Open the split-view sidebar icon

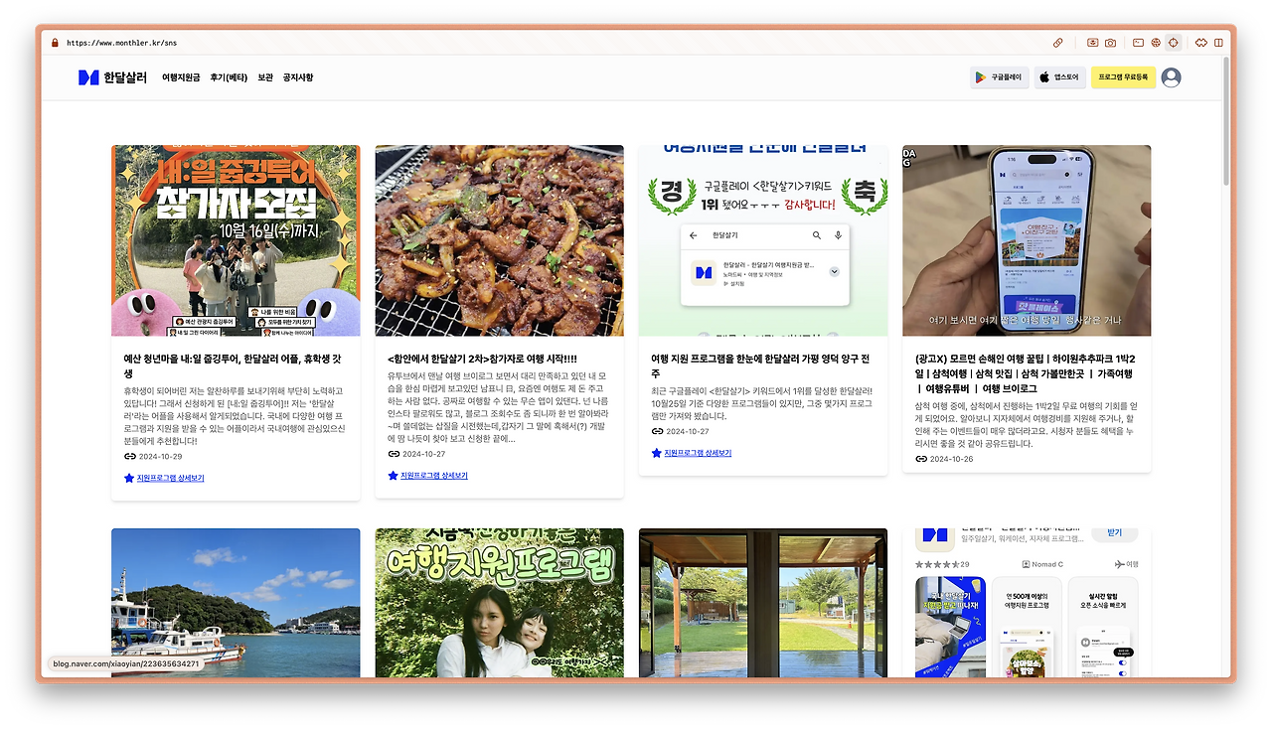point(1219,42)
